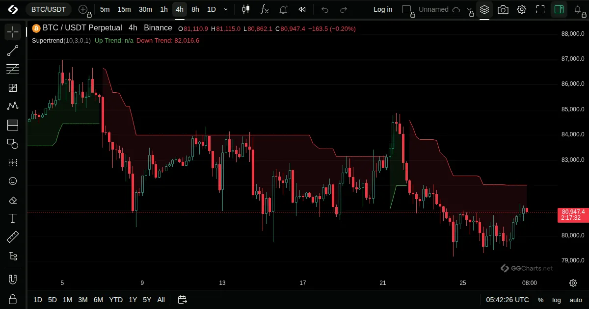Set date range to 1Y
589x309 pixels.
(133, 300)
